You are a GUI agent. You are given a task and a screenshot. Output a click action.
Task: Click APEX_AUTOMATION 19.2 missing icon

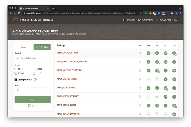[148, 79]
